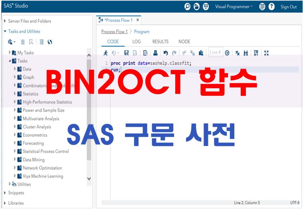Expand the Data task folder
This screenshot has width=303, height=209.
(x=15, y=69)
